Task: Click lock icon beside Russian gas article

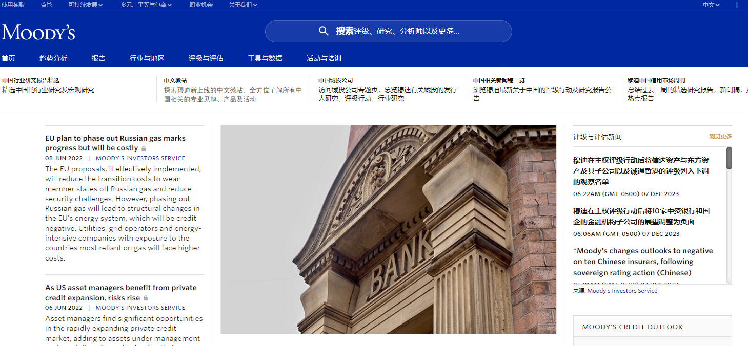Action: [144, 148]
